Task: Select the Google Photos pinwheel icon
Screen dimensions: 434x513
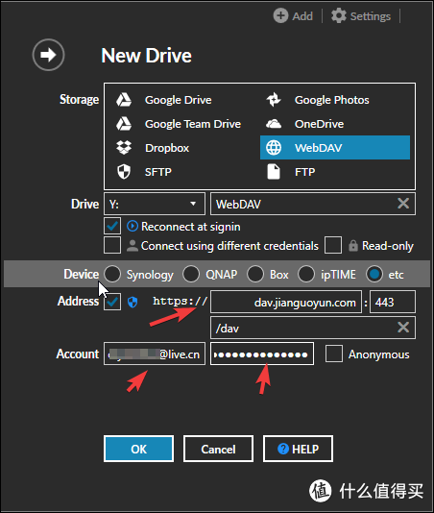Action: click(x=274, y=100)
